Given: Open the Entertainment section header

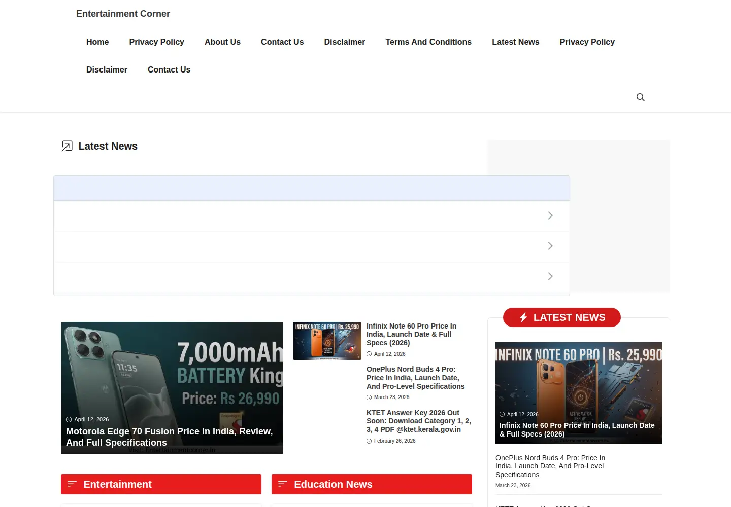Looking at the screenshot, I should [x=161, y=484].
